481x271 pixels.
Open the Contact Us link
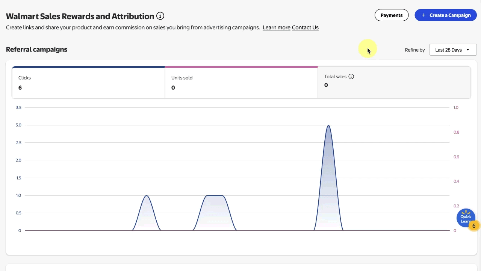click(305, 27)
